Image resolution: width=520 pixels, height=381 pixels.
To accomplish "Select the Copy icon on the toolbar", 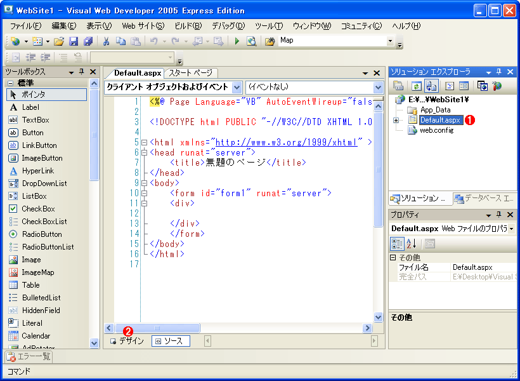I will click(121, 42).
